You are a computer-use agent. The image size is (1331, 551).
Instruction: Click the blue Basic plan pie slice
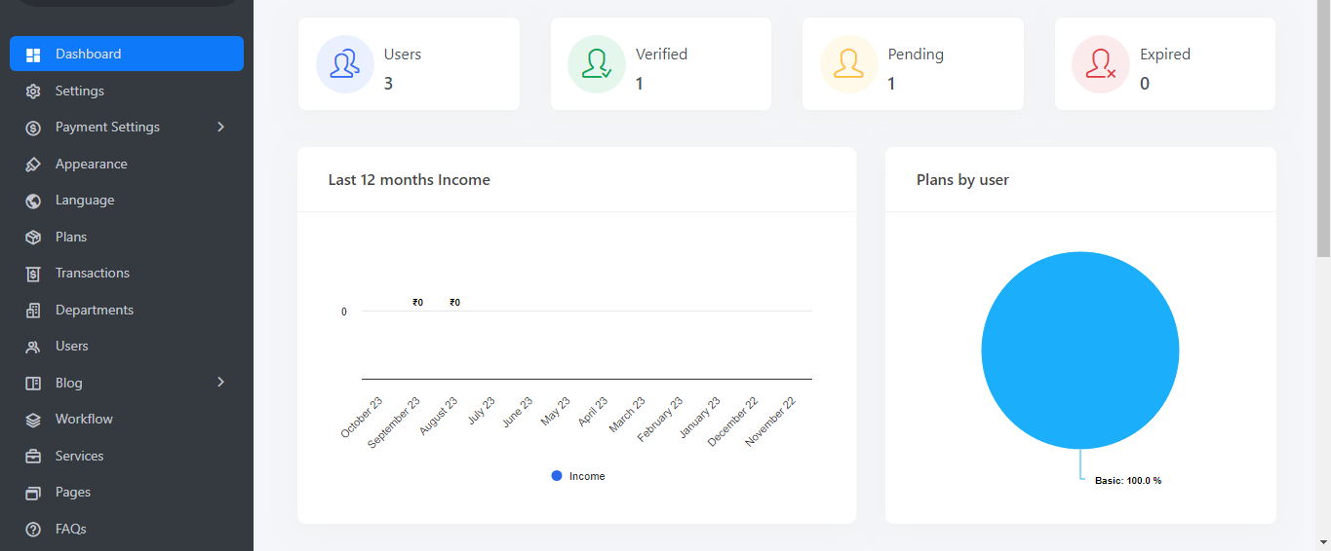(x=1079, y=349)
